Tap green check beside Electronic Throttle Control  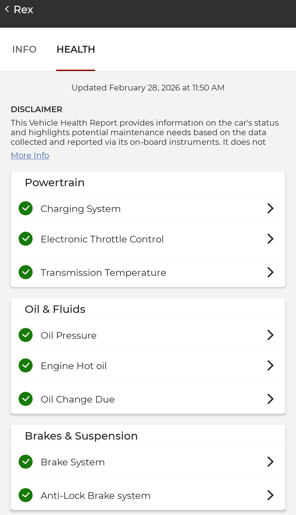pyautogui.click(x=26, y=239)
